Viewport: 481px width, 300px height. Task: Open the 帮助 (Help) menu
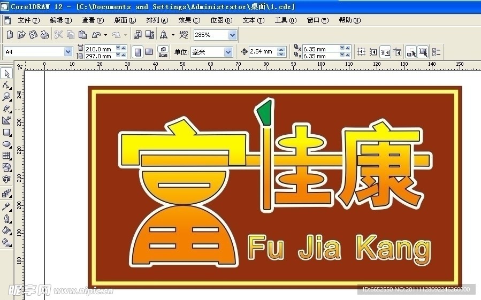tap(349, 20)
